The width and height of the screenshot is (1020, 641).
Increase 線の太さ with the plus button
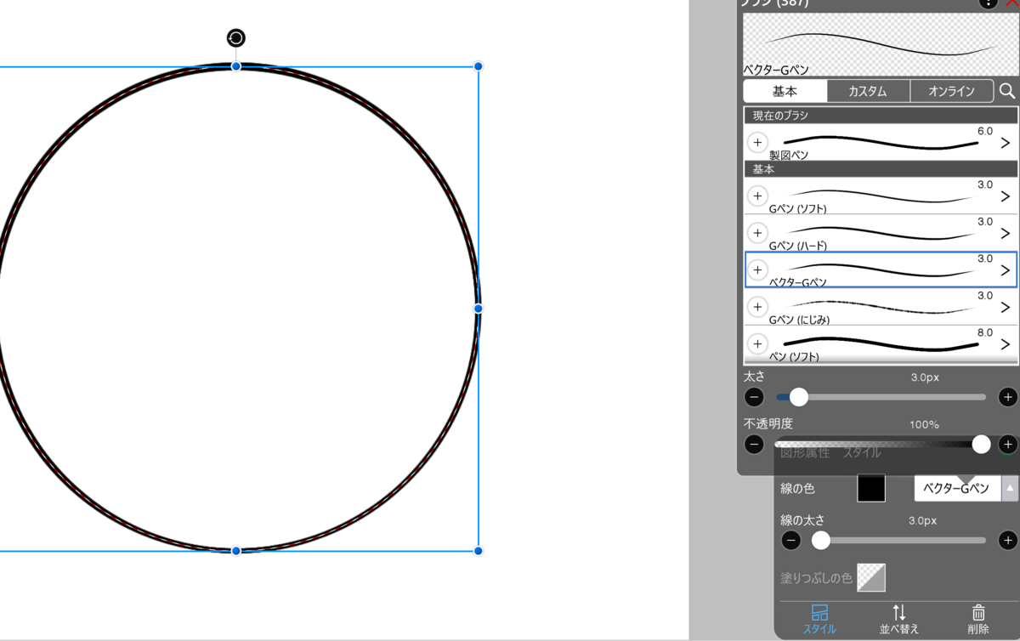click(x=1008, y=540)
